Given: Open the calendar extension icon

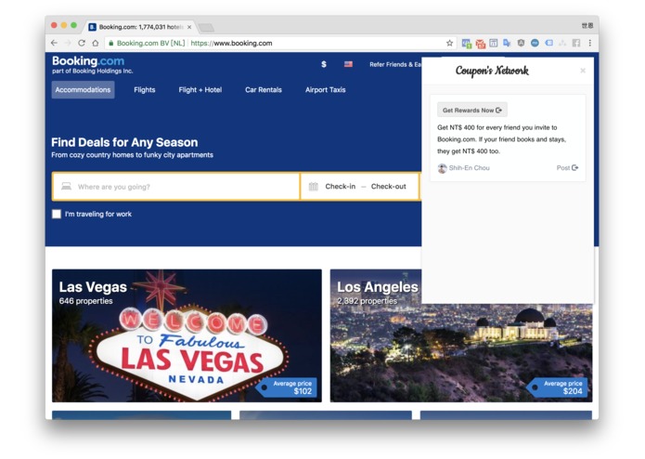Looking at the screenshot, I should pyautogui.click(x=494, y=43).
